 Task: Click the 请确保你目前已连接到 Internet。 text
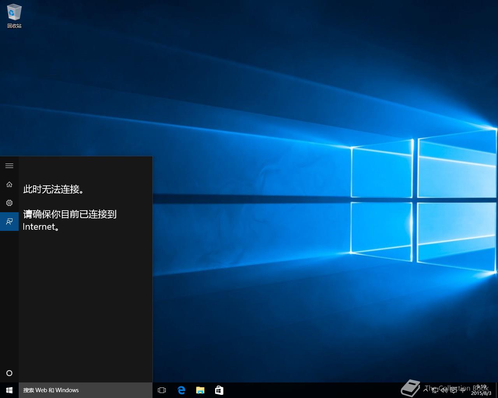(70, 220)
